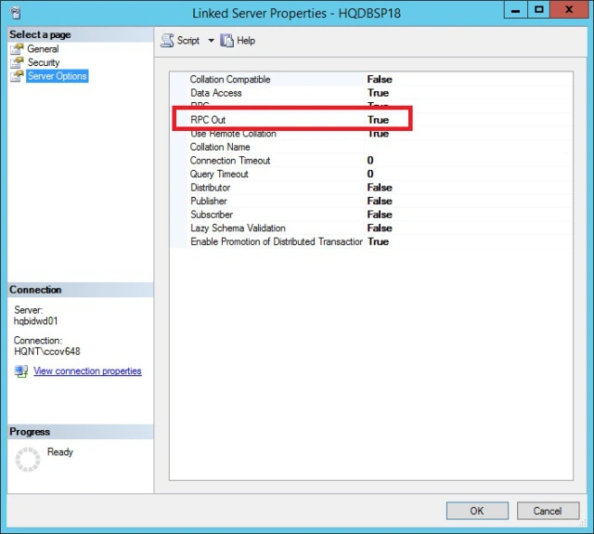594x534 pixels.
Task: Click the OK button
Action: click(x=477, y=511)
